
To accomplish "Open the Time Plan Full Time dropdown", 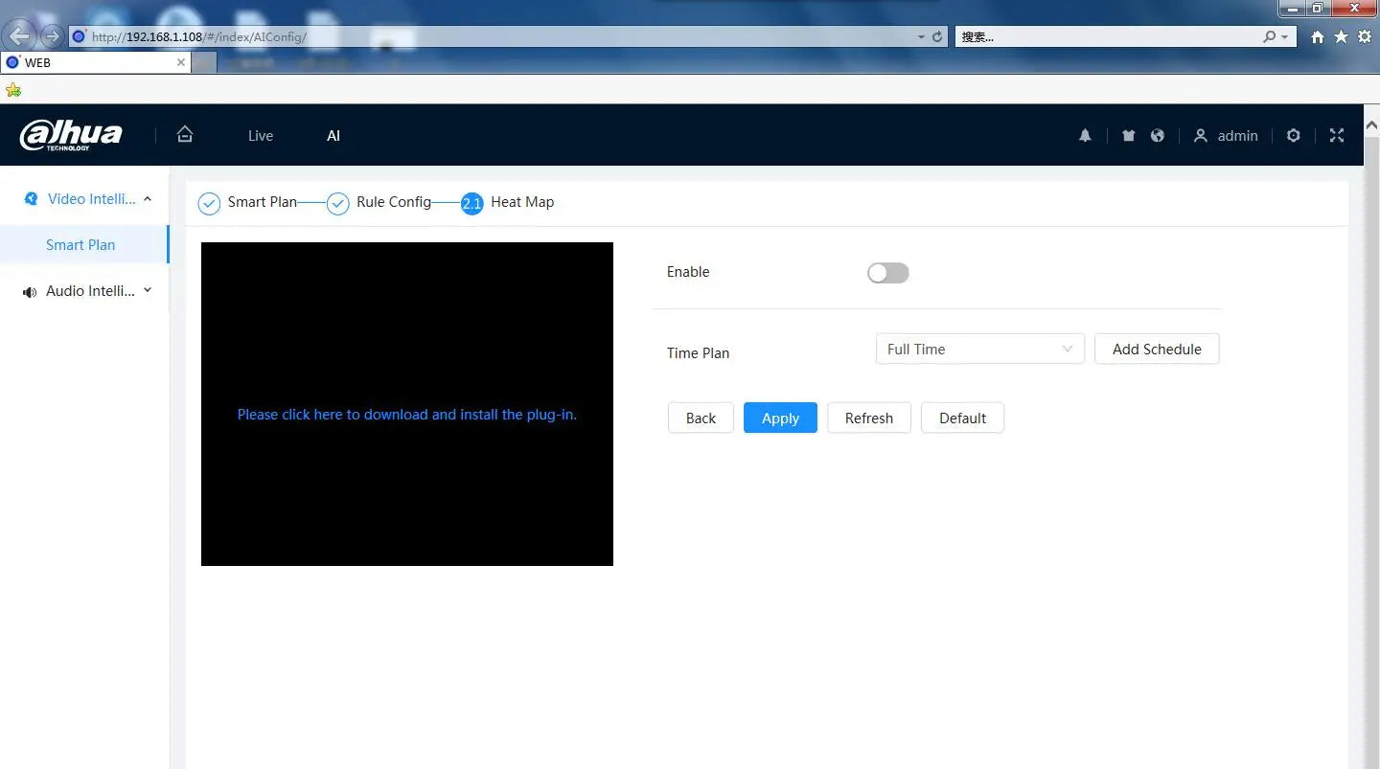I will coord(978,350).
